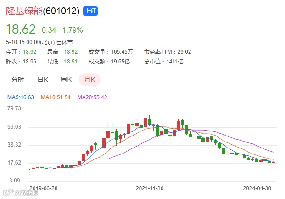Select the 月K chart tab
This screenshot has height=199, width=285.
89,80
